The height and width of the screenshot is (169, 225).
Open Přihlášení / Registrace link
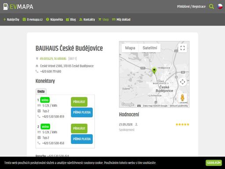click(x=191, y=7)
